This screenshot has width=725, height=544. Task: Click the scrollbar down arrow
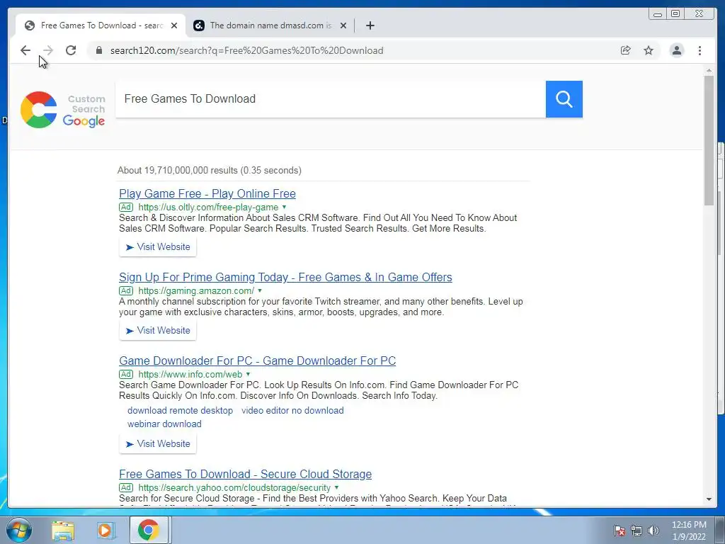[x=709, y=499]
